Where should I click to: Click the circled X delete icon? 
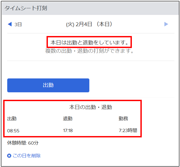pyautogui.click(x=9, y=156)
